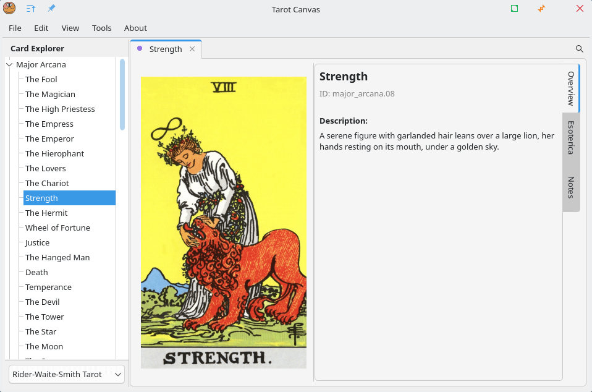Open the Tools menu

click(101, 28)
